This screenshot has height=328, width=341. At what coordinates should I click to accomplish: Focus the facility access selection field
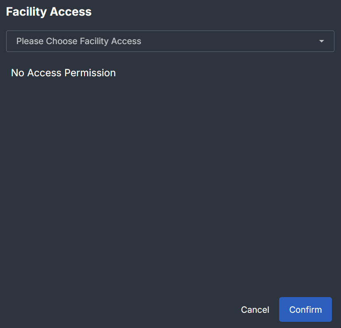click(x=170, y=41)
